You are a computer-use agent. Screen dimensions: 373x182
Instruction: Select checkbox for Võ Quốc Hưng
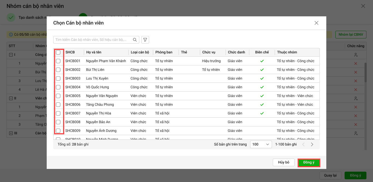(x=58, y=87)
